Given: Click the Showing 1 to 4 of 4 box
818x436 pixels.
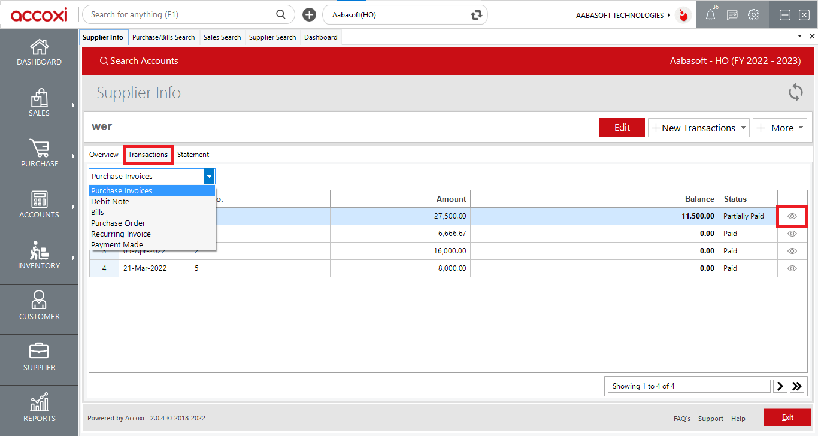Looking at the screenshot, I should [x=689, y=386].
